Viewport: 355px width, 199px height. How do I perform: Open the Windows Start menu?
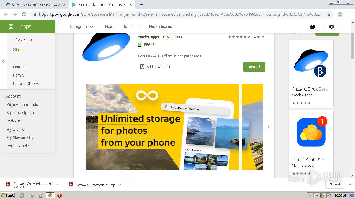(x=7, y=195)
